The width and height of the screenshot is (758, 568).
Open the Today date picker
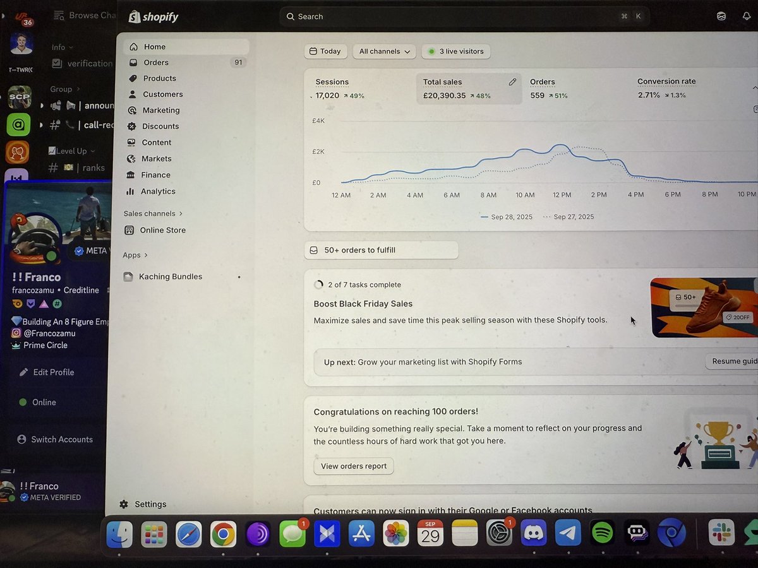tap(325, 51)
